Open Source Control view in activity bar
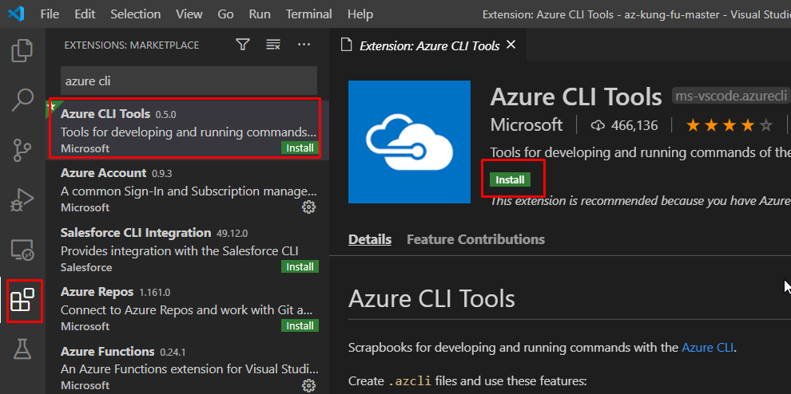 [x=22, y=149]
